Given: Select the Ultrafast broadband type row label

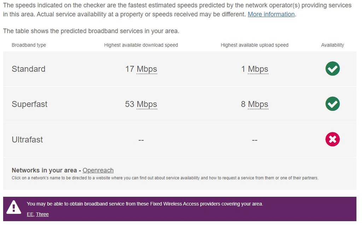Looking at the screenshot, I should 27,140.
